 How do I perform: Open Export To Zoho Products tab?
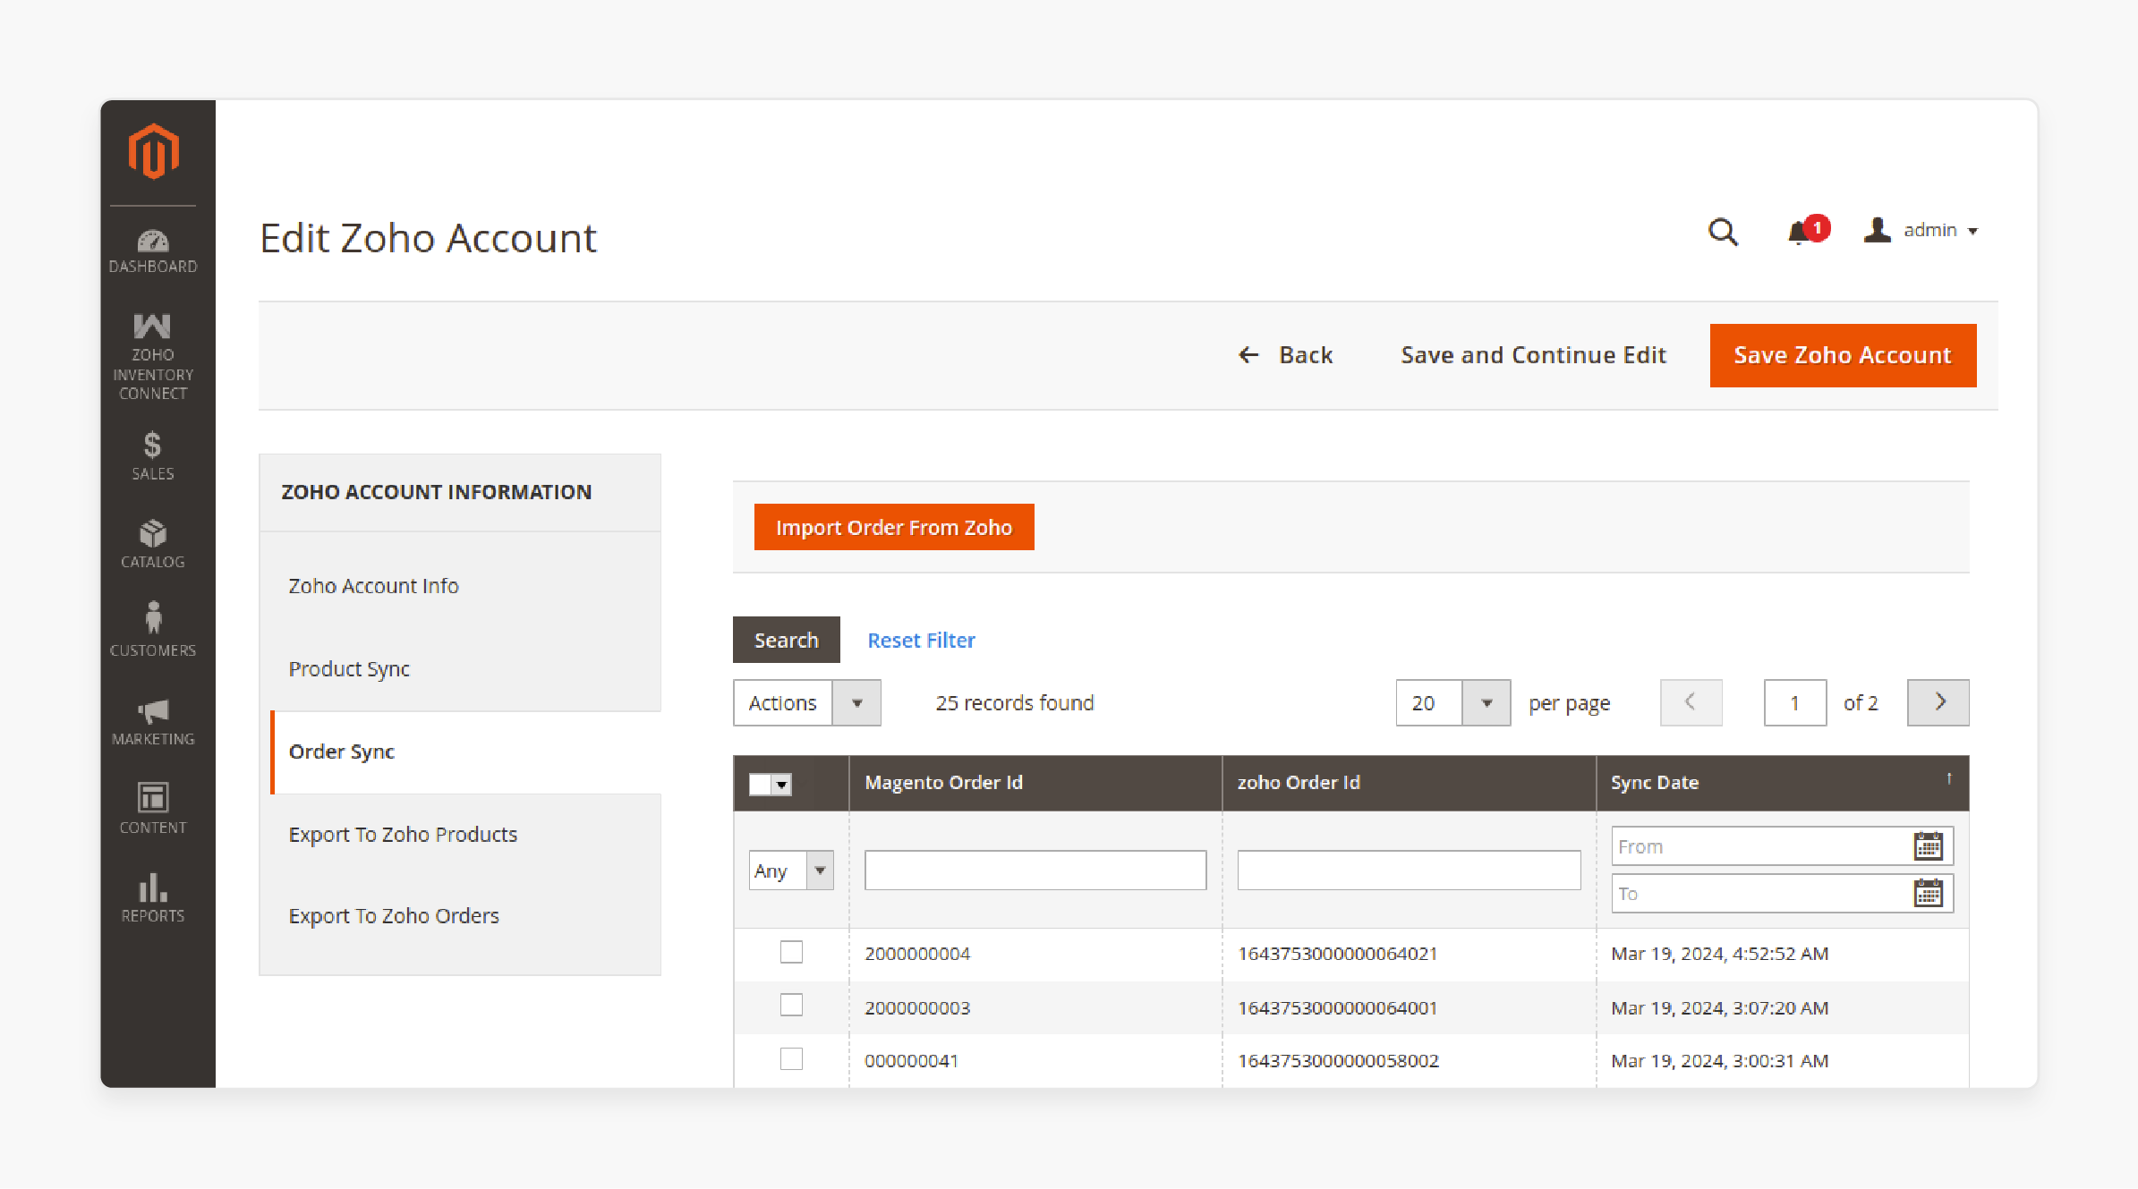[x=403, y=834]
